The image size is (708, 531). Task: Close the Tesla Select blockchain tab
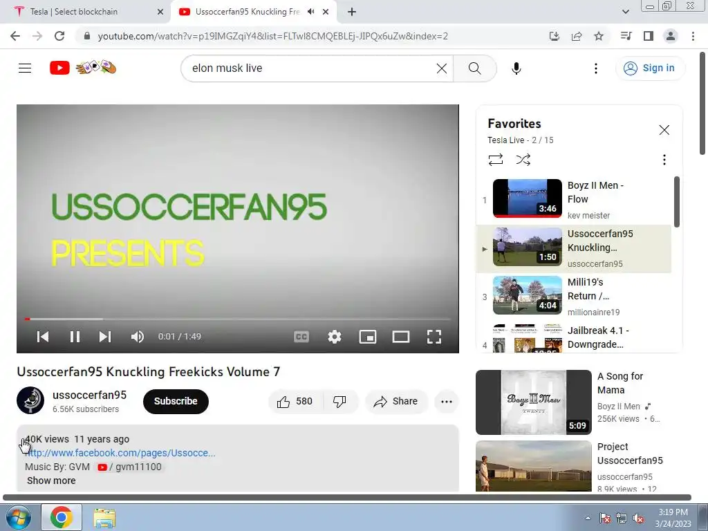pos(160,12)
